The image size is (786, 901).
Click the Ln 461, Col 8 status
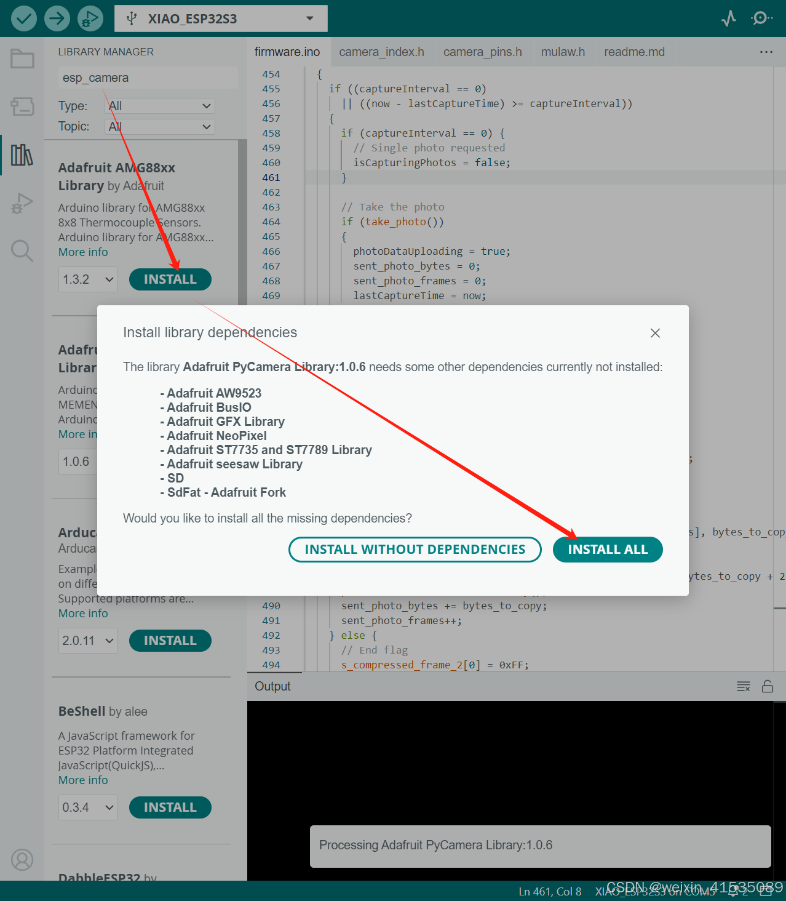click(x=550, y=891)
